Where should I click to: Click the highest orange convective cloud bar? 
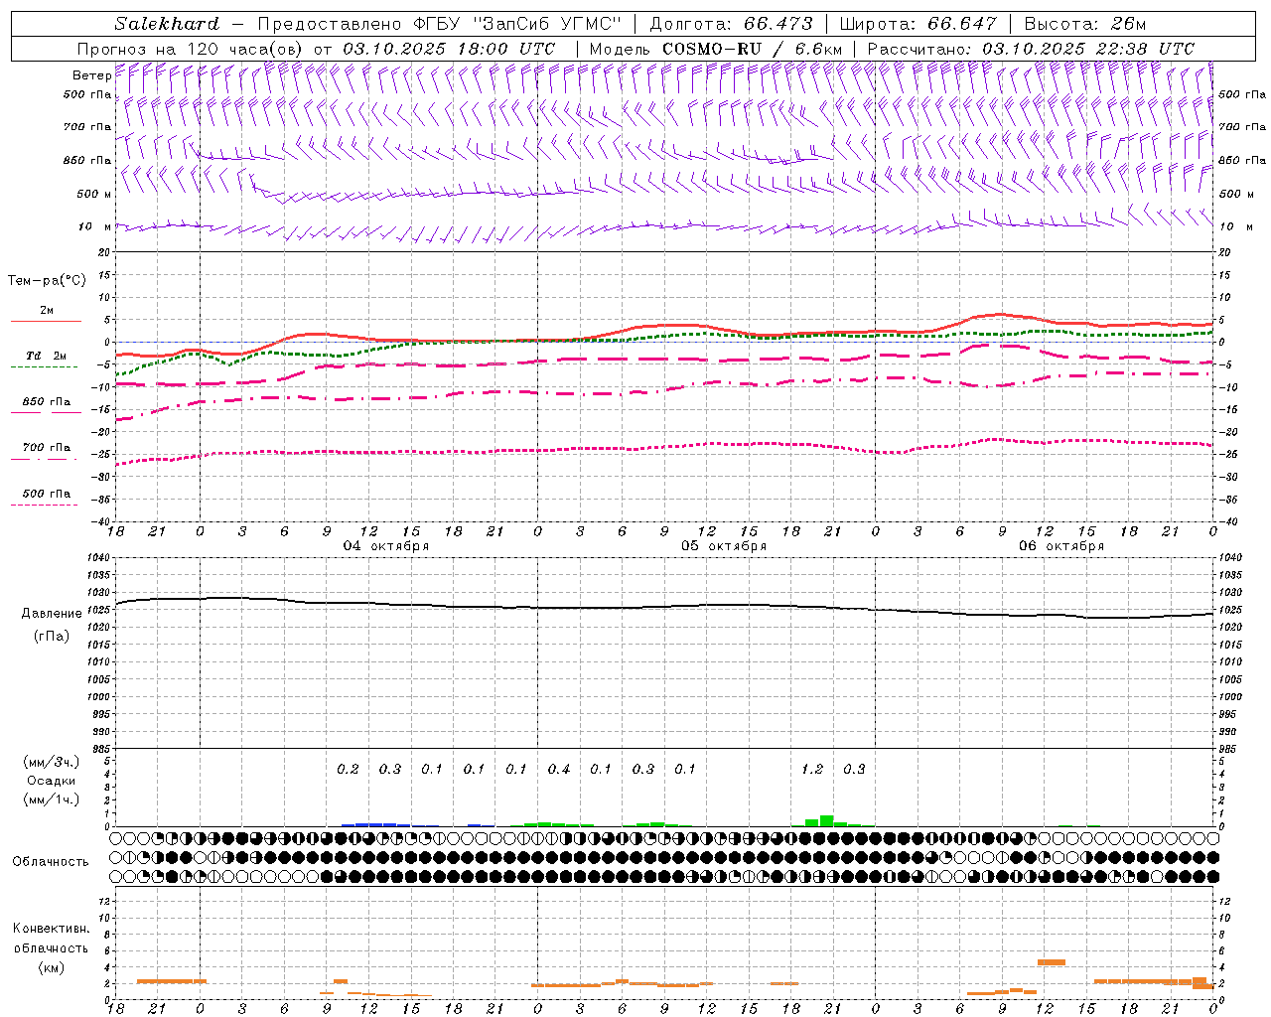coord(1051,961)
